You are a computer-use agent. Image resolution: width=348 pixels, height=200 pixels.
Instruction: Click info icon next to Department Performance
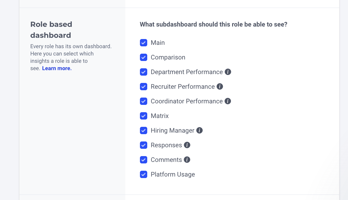(228, 72)
